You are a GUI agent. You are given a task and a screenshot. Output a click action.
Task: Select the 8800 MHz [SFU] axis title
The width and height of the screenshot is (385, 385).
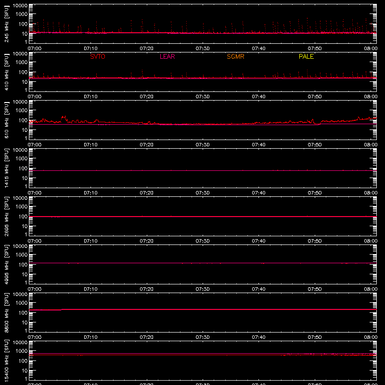click(x=6, y=312)
